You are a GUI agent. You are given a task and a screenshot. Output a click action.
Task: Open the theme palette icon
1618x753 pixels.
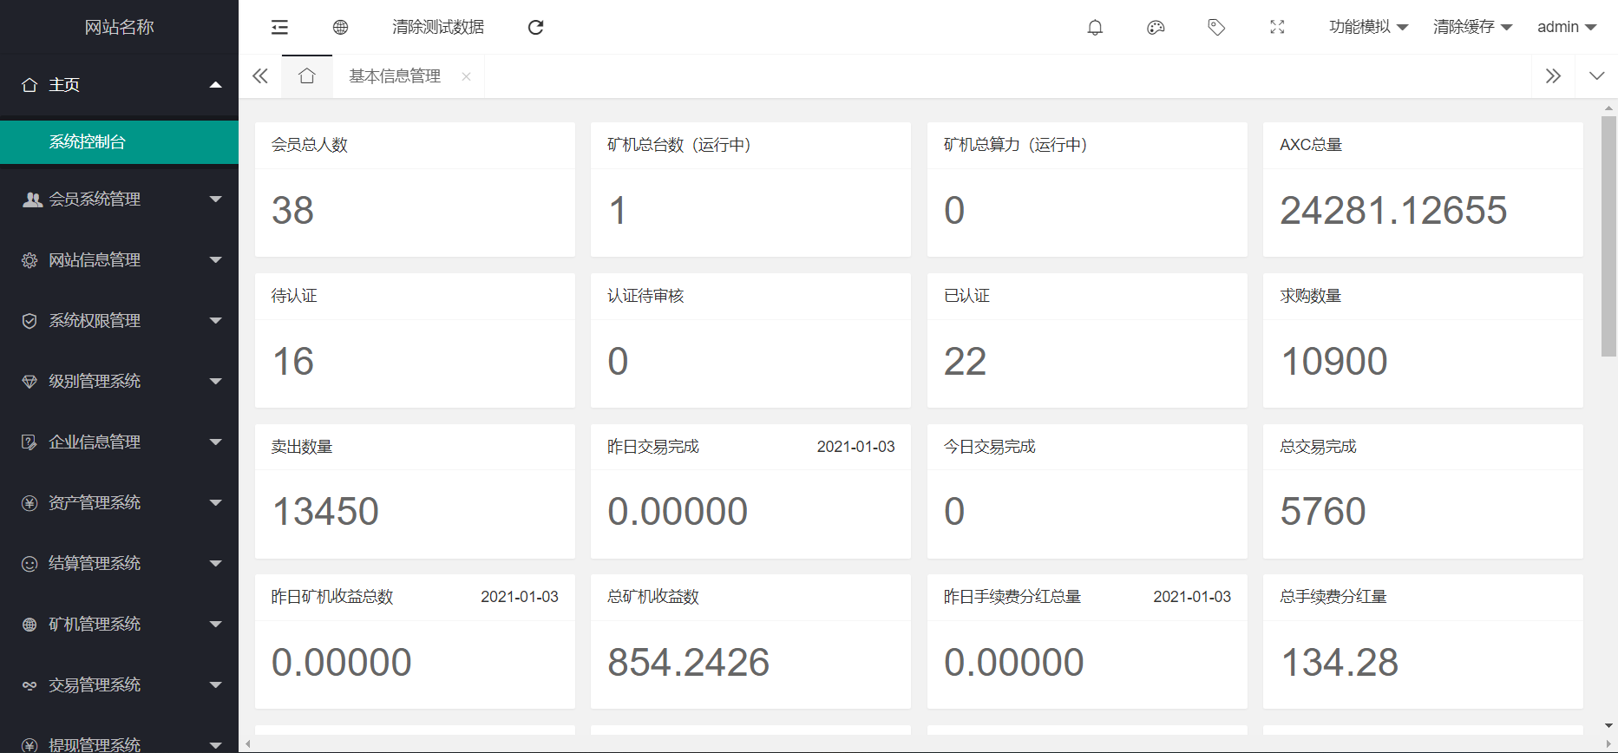[x=1156, y=28]
